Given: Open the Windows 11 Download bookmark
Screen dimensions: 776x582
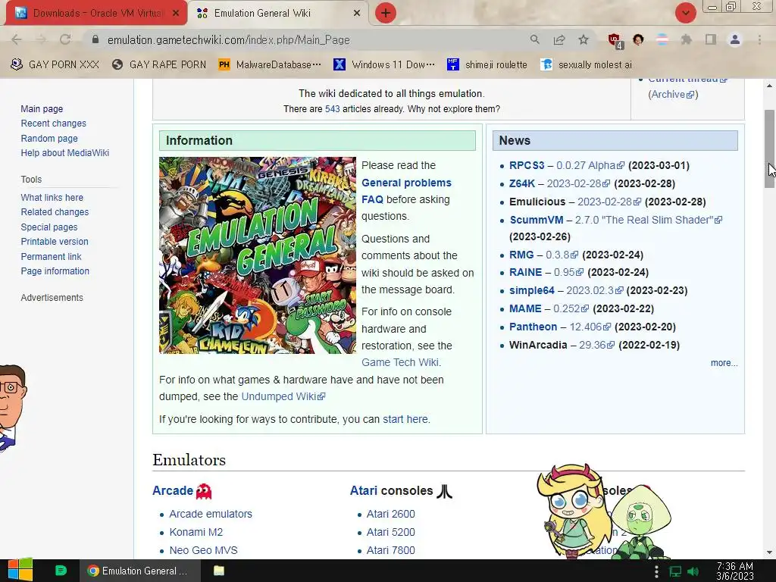Looking at the screenshot, I should point(384,65).
